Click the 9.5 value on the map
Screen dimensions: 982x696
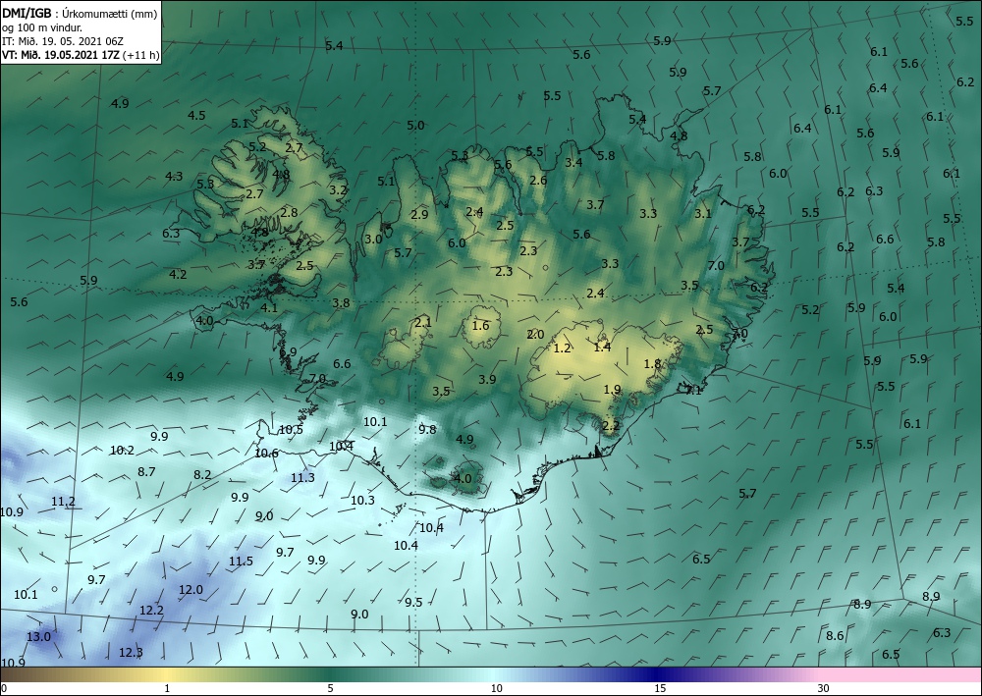pos(413,602)
